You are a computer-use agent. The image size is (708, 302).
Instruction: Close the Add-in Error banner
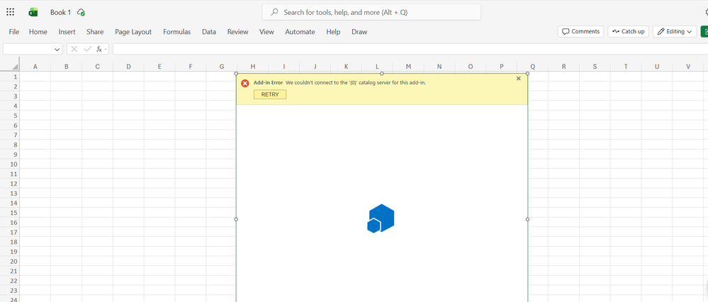[x=518, y=79]
